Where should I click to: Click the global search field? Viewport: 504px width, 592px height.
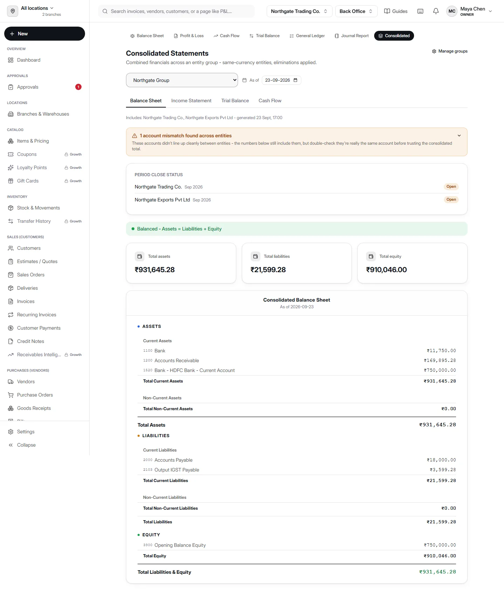point(176,11)
